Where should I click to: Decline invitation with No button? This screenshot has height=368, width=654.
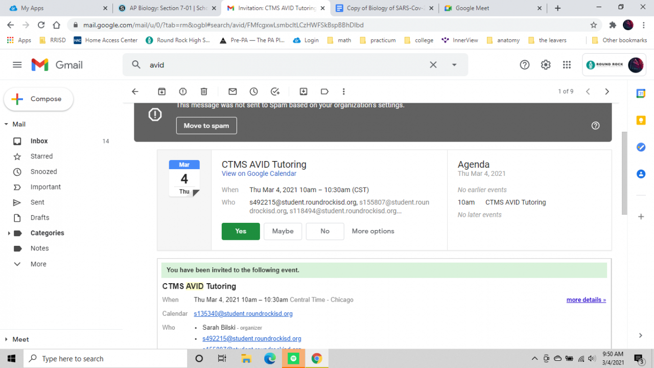325,231
